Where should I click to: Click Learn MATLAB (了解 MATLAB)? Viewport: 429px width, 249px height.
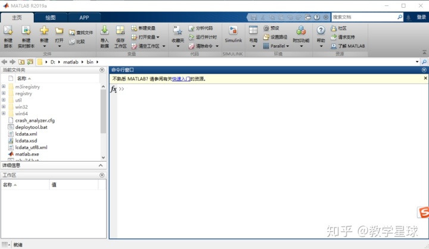(348, 46)
